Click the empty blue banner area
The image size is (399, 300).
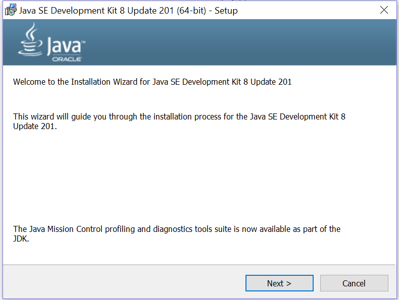pos(242,42)
